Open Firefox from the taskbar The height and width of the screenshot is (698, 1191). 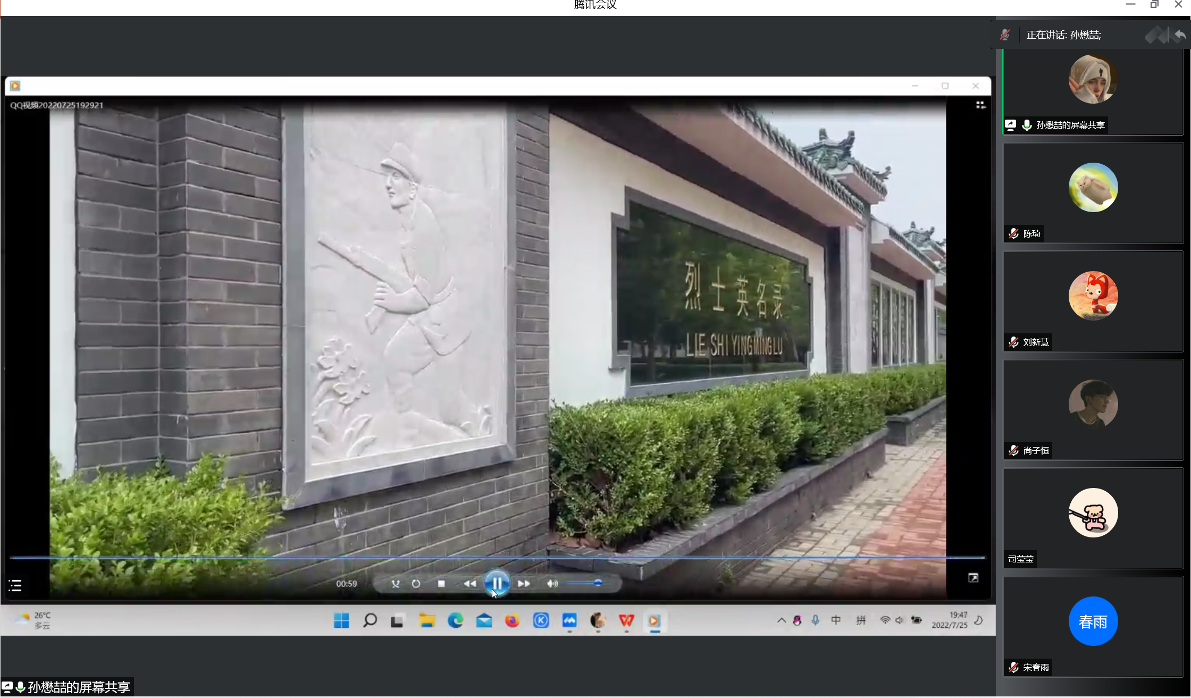pyautogui.click(x=512, y=620)
